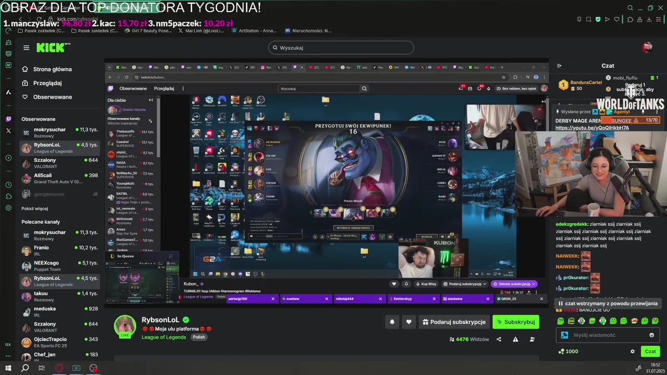Image resolution: width=667 pixels, height=375 pixels.
Task: Insert the last quick emote in row
Action: pyautogui.click(x=655, y=321)
